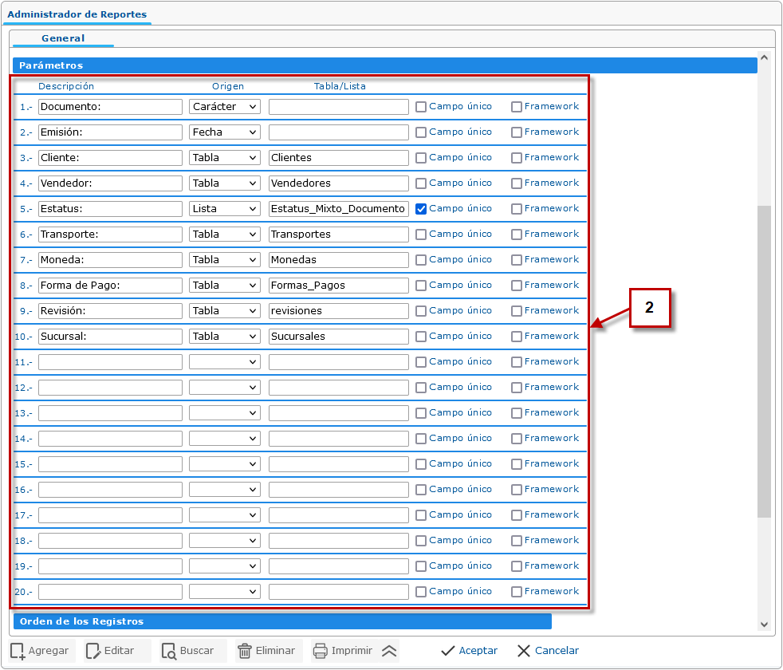The width and height of the screenshot is (783, 670).
Task: Open the Origen dropdown showing Lista
Action: pyautogui.click(x=225, y=209)
